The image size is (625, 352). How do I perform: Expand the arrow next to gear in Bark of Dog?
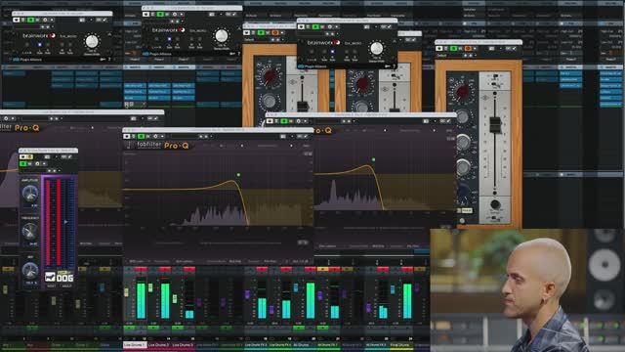coord(44,163)
